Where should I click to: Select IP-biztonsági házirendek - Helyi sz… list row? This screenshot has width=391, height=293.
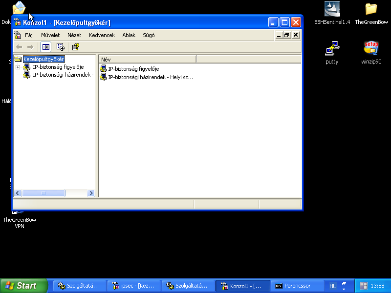click(x=151, y=77)
